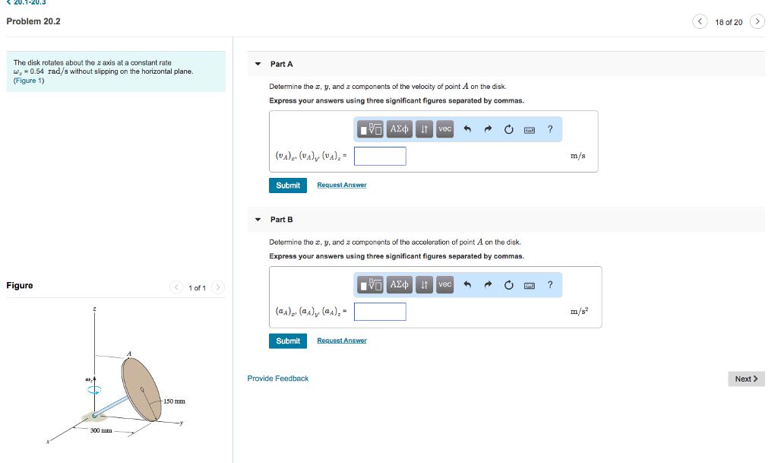This screenshot has height=463, width=778.
Task: Open Greek symbols menu in Part A toolbar
Action: pos(400,129)
